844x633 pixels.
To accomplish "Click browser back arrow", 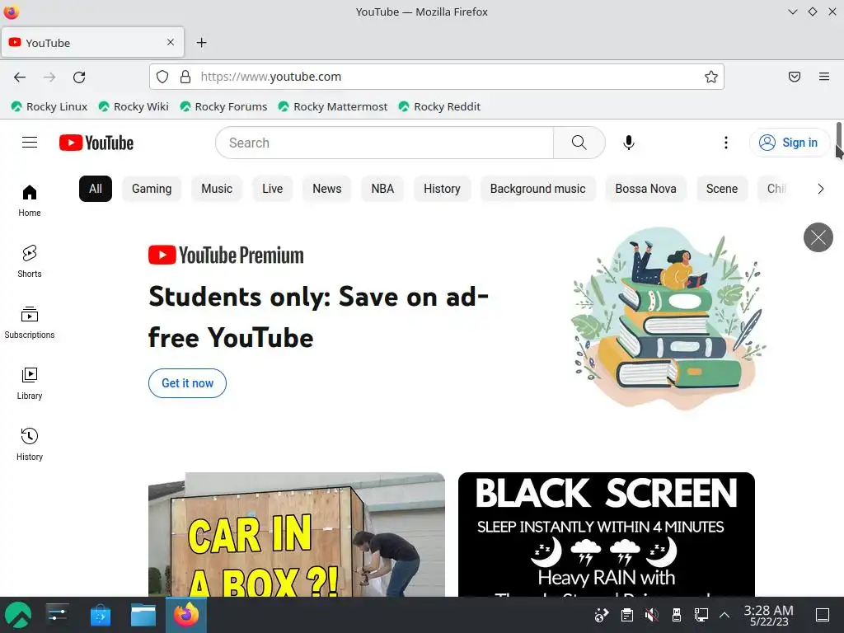I will coord(20,77).
